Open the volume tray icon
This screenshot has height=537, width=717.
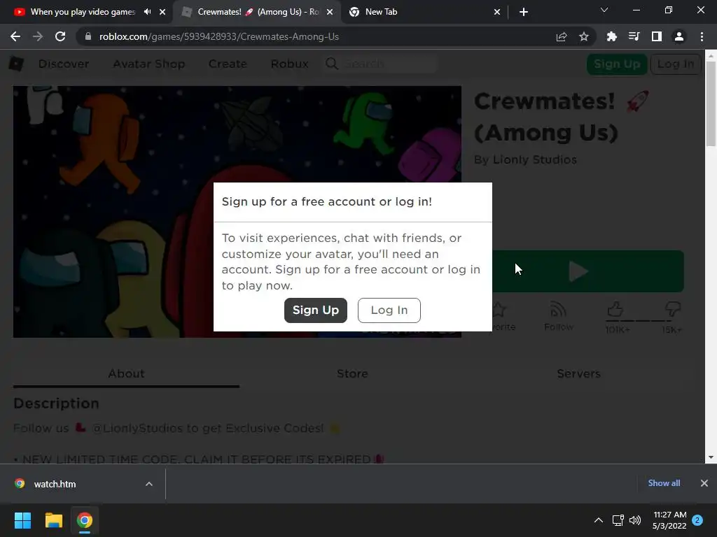[x=634, y=520]
